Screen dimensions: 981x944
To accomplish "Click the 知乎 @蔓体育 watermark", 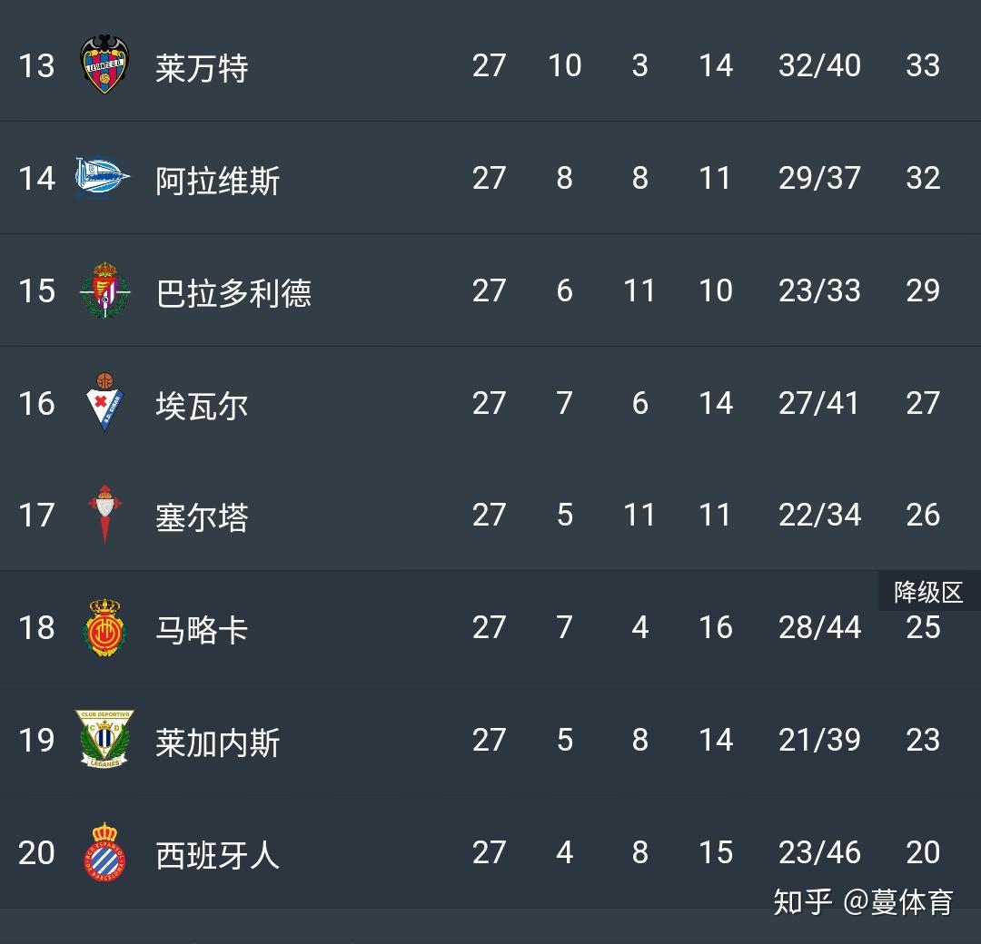I will (863, 901).
